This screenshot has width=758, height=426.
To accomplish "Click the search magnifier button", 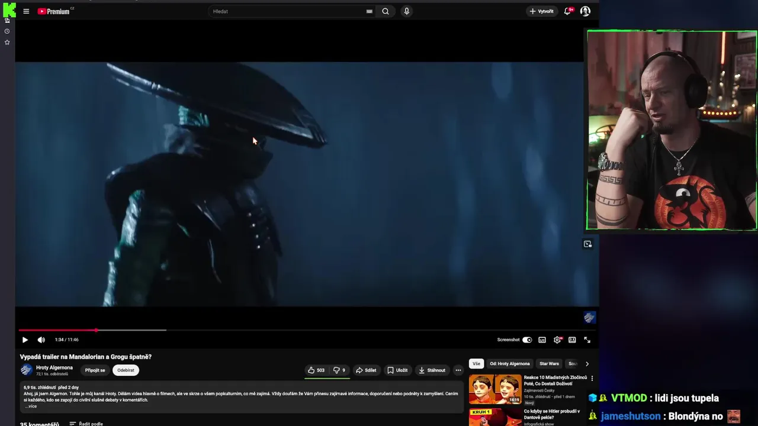I will click(x=386, y=11).
